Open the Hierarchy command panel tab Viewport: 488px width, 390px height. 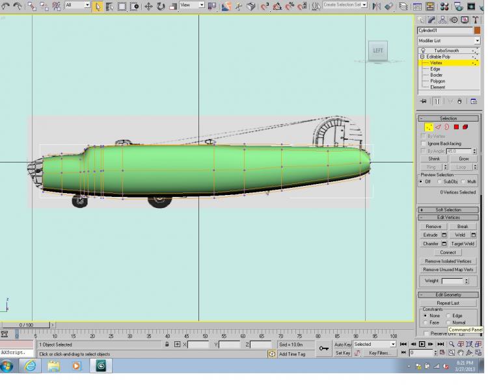[x=442, y=20]
